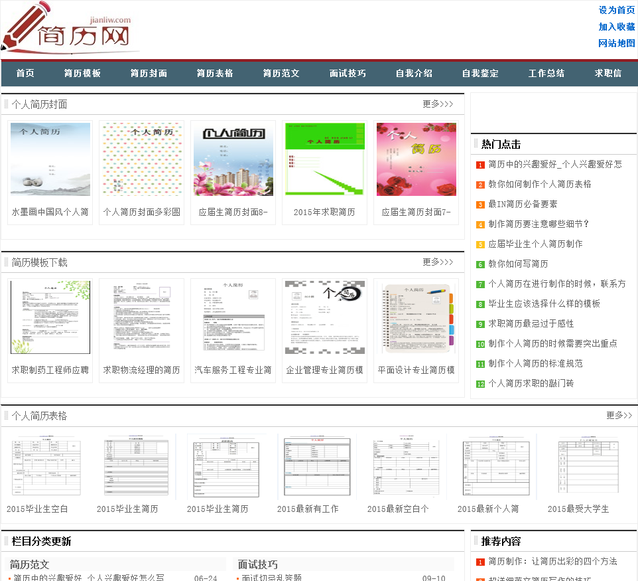Open 简历范文 navigation item
The height and width of the screenshot is (581, 638).
[281, 73]
